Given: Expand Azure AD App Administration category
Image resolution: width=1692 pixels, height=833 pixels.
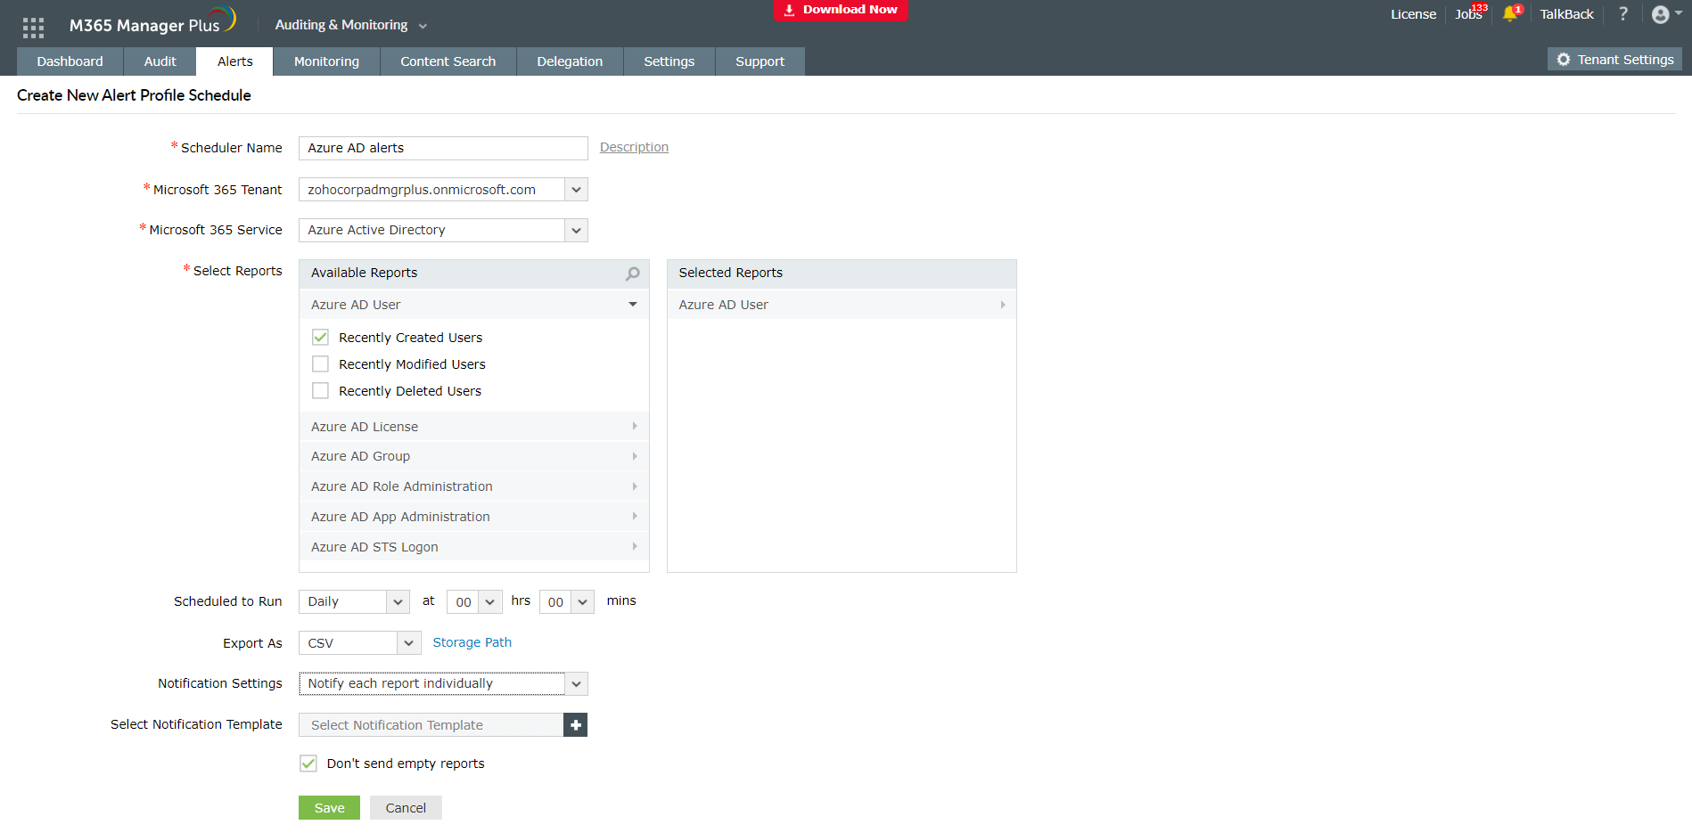Looking at the screenshot, I should [x=474, y=517].
